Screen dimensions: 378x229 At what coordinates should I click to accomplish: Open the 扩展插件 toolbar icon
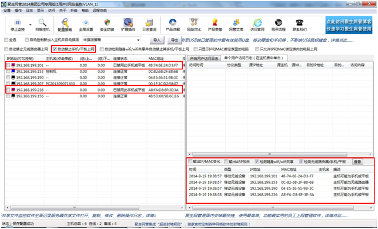pyautogui.click(x=128, y=22)
